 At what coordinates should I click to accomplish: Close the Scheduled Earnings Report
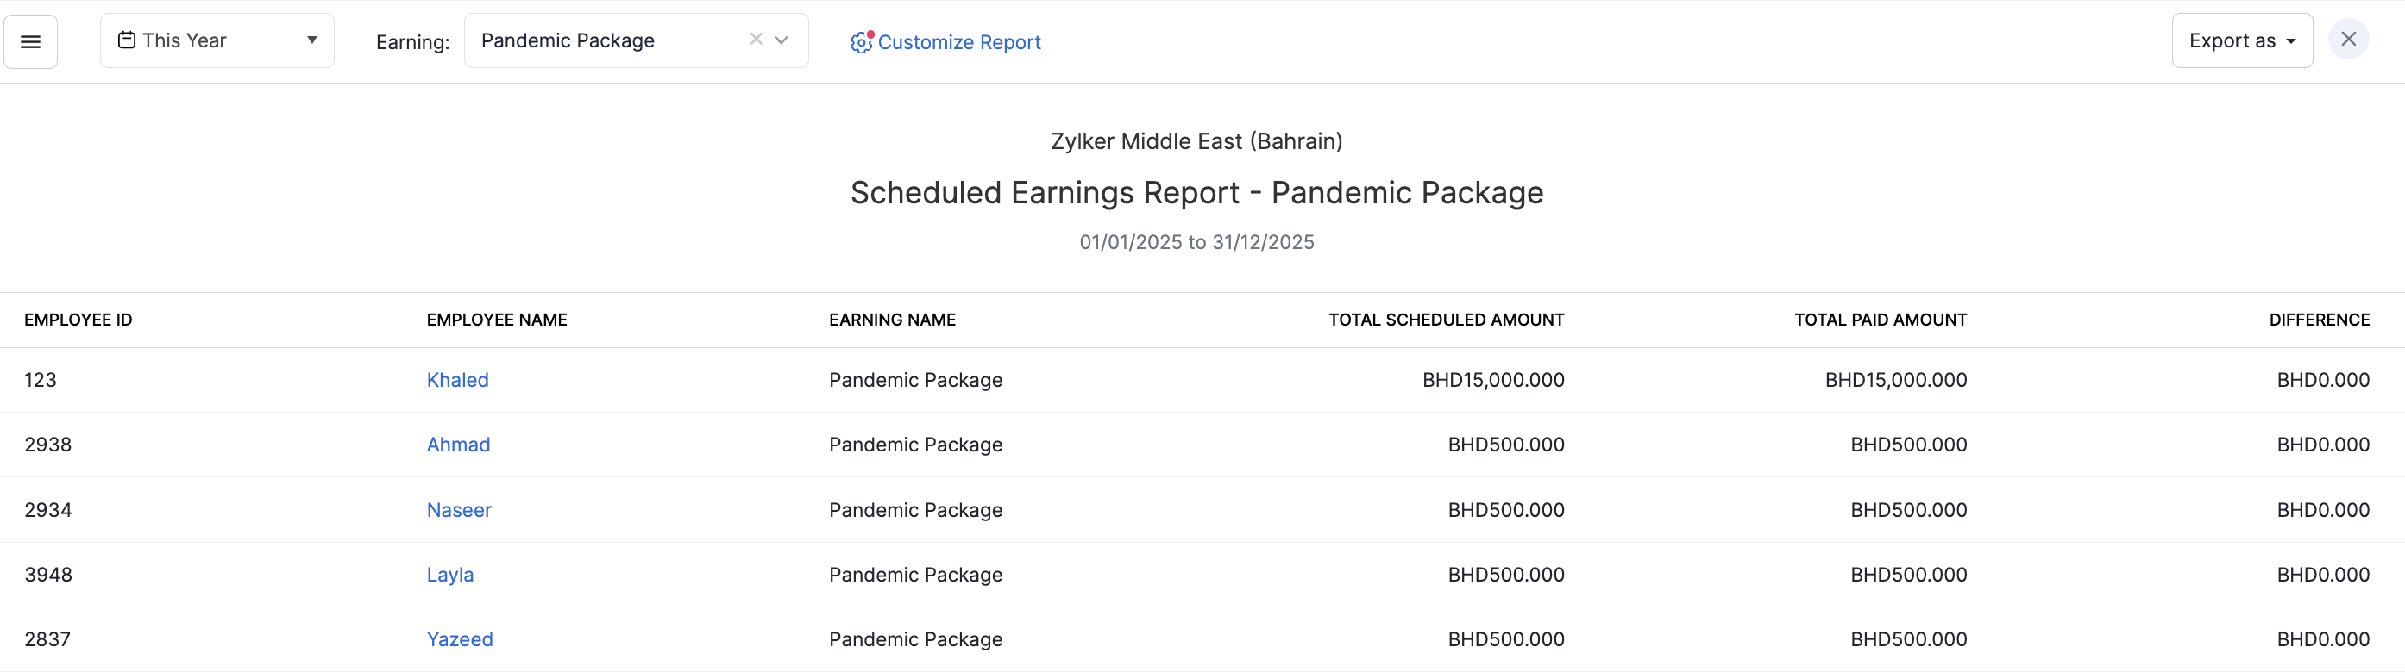pos(2349,39)
